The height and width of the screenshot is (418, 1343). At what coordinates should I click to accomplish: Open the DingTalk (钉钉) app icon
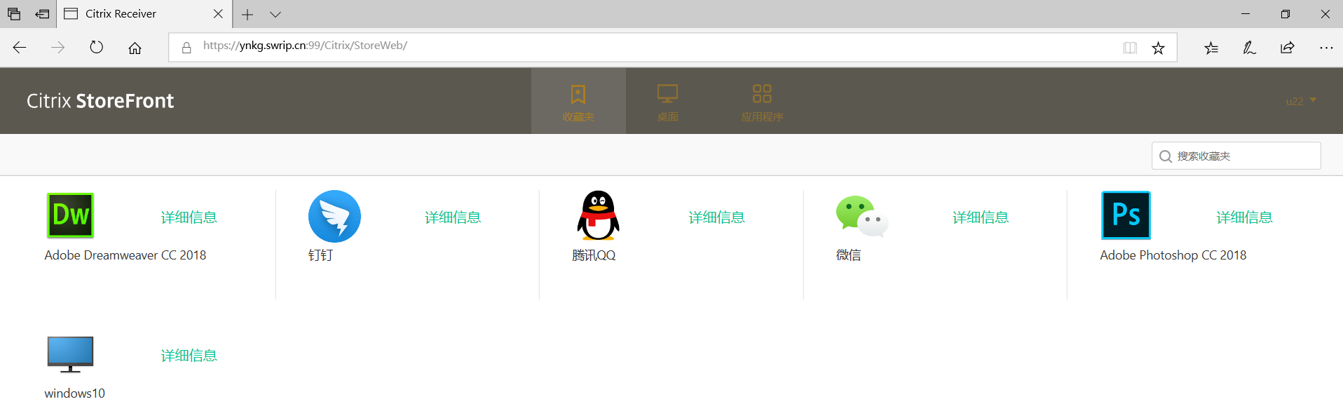(334, 216)
